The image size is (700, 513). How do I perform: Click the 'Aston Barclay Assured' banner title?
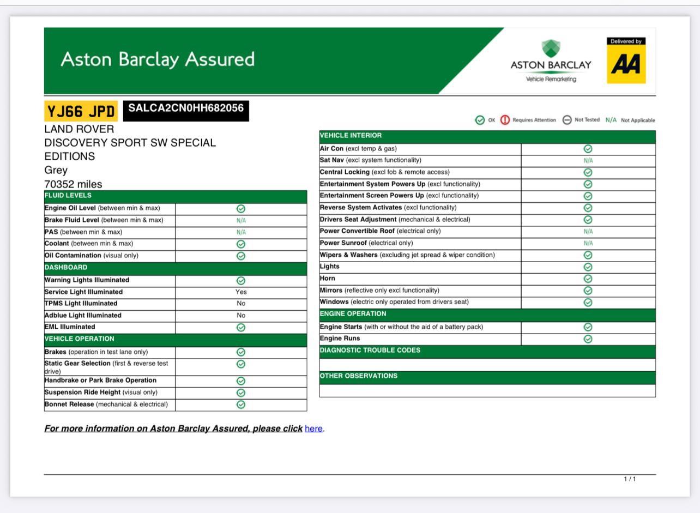158,59
